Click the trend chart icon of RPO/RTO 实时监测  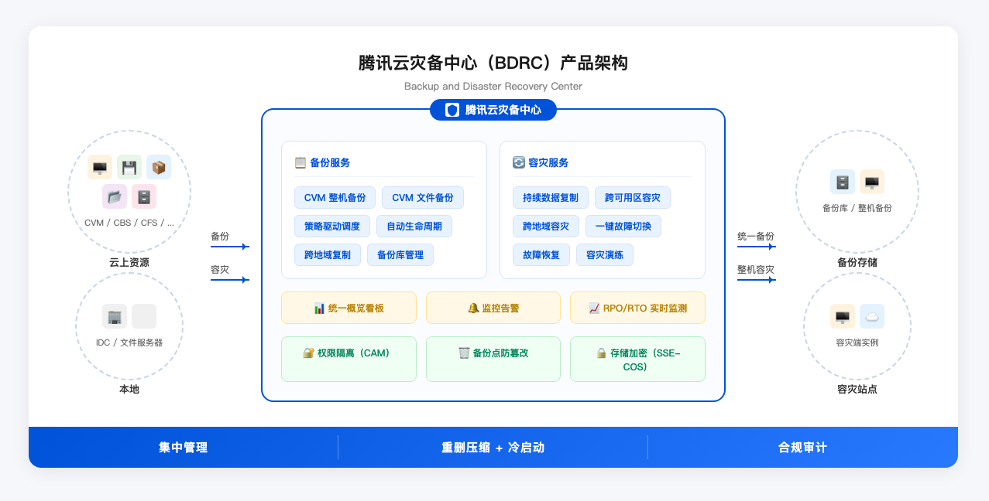pyautogui.click(x=594, y=308)
